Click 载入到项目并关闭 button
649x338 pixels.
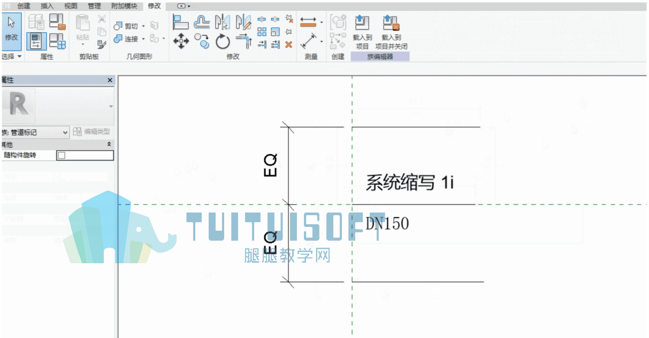pos(391,32)
